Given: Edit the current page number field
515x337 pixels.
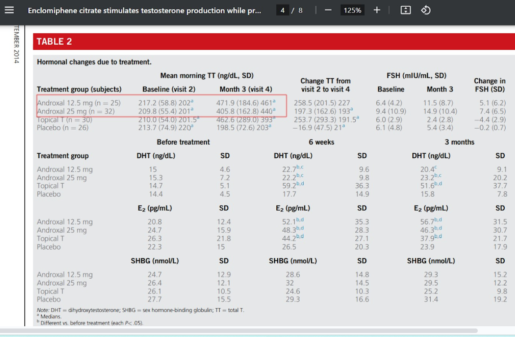Looking at the screenshot, I should pyautogui.click(x=283, y=10).
